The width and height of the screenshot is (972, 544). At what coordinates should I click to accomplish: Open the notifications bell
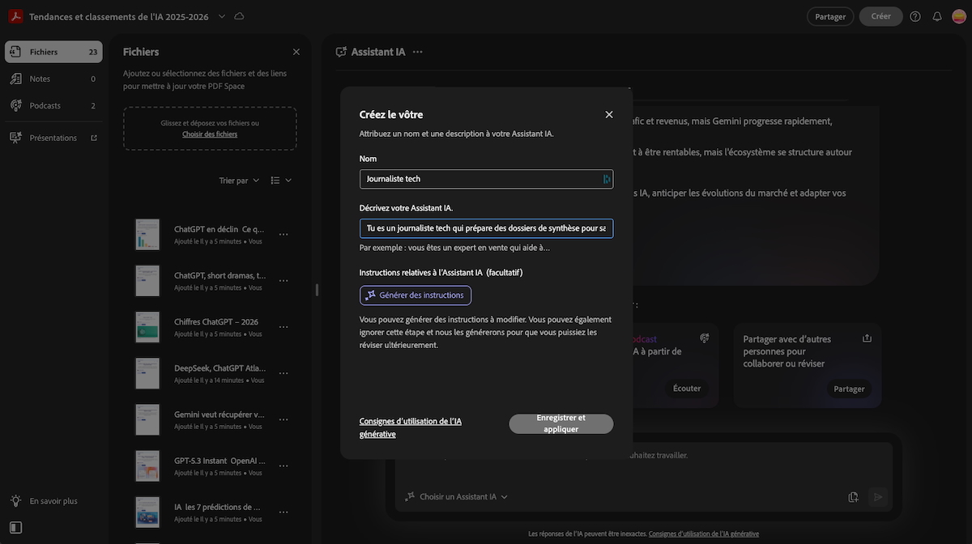(937, 16)
